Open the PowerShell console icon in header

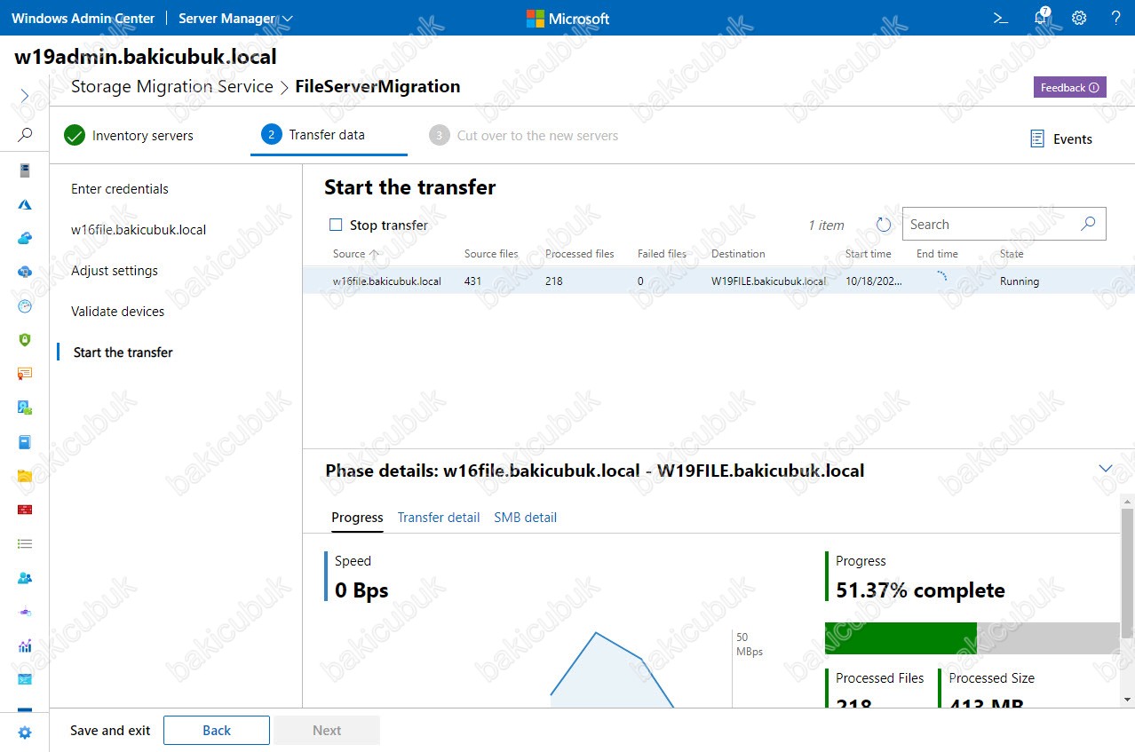click(x=1000, y=18)
